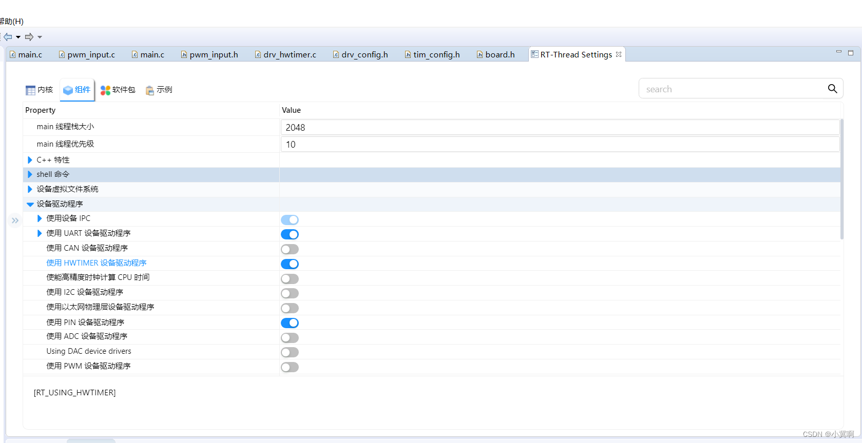Open the forward arrow history dropdown

pos(40,37)
